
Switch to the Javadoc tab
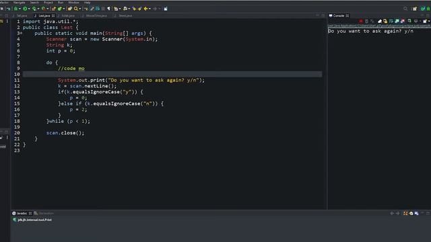tap(22, 213)
